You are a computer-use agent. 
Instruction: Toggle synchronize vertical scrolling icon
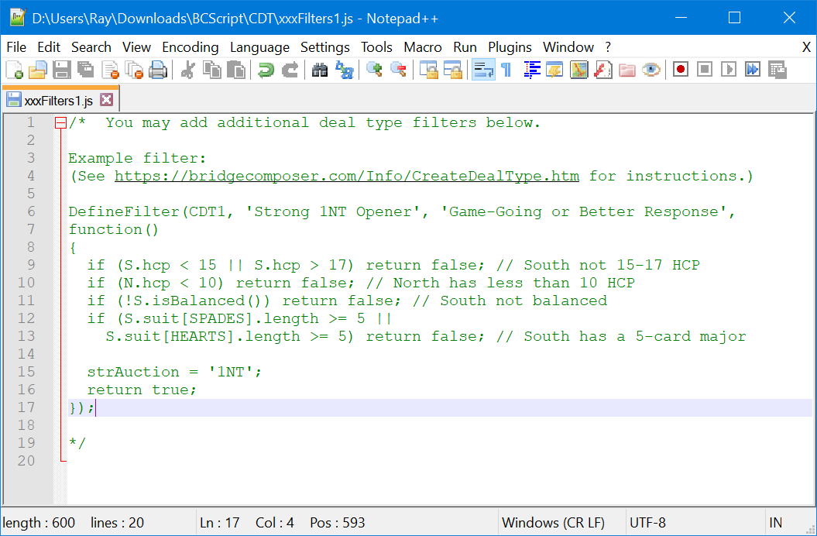[428, 70]
